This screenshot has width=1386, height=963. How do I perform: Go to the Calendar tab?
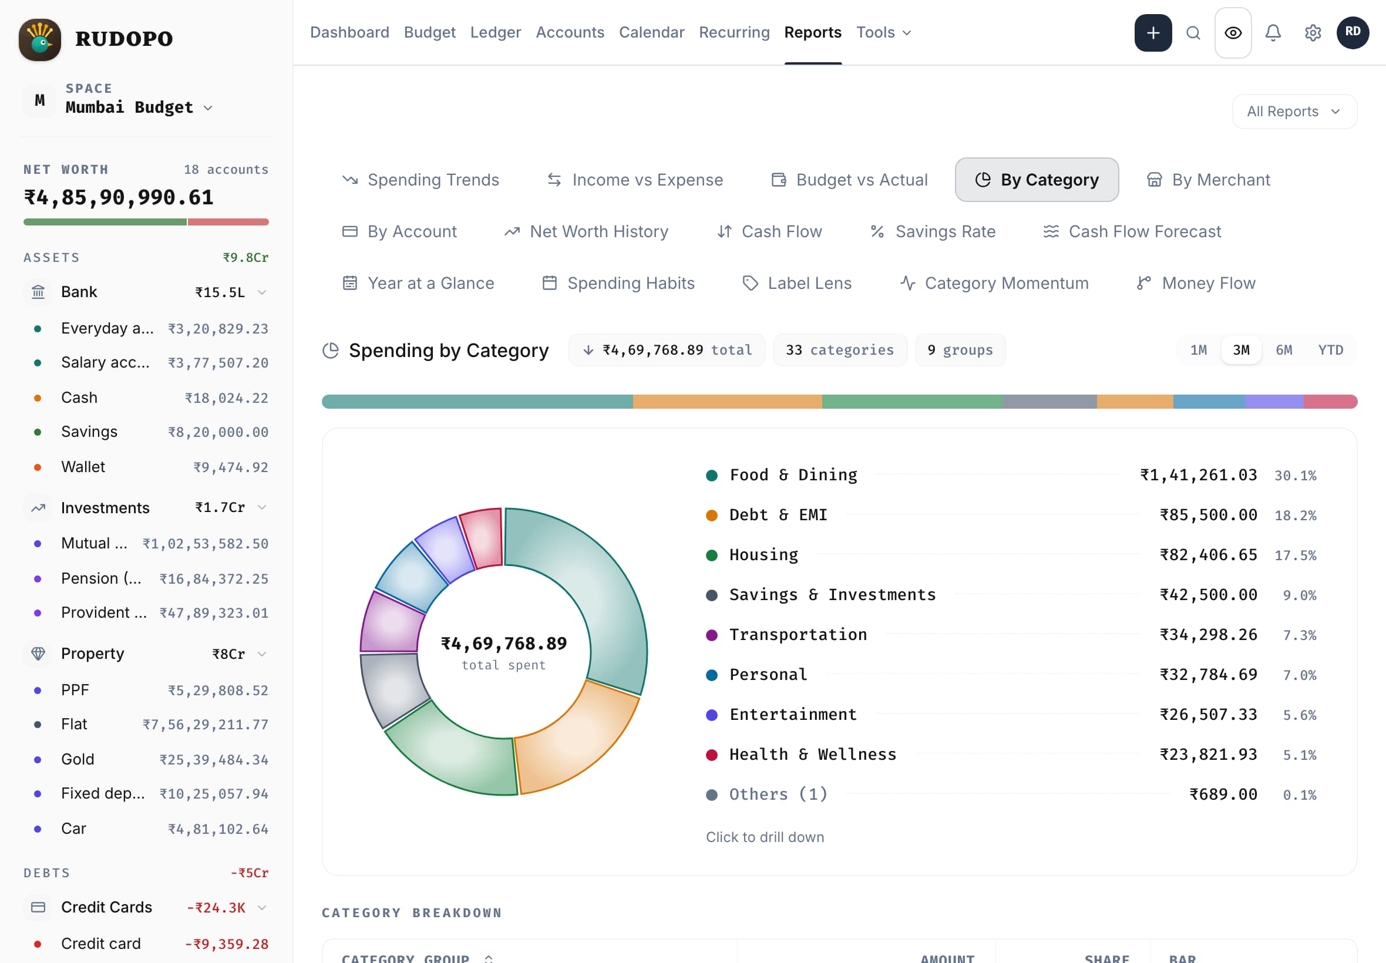(651, 32)
